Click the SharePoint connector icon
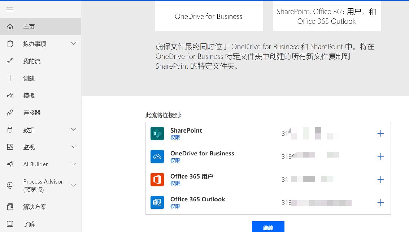This screenshot has height=232, width=409. (157, 134)
